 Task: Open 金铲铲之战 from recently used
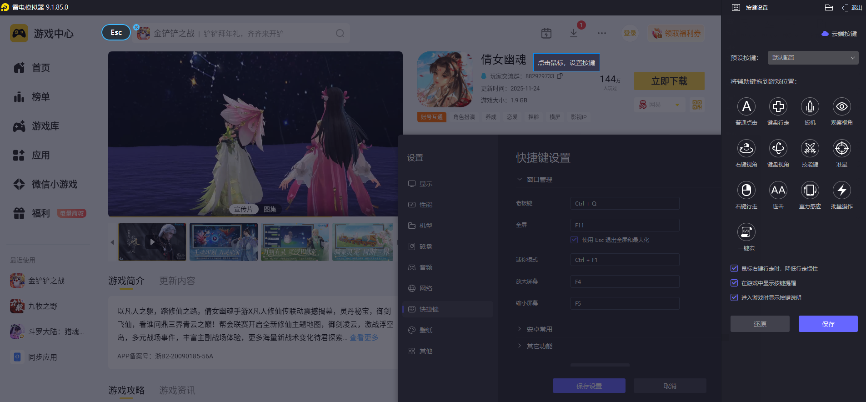(37, 281)
